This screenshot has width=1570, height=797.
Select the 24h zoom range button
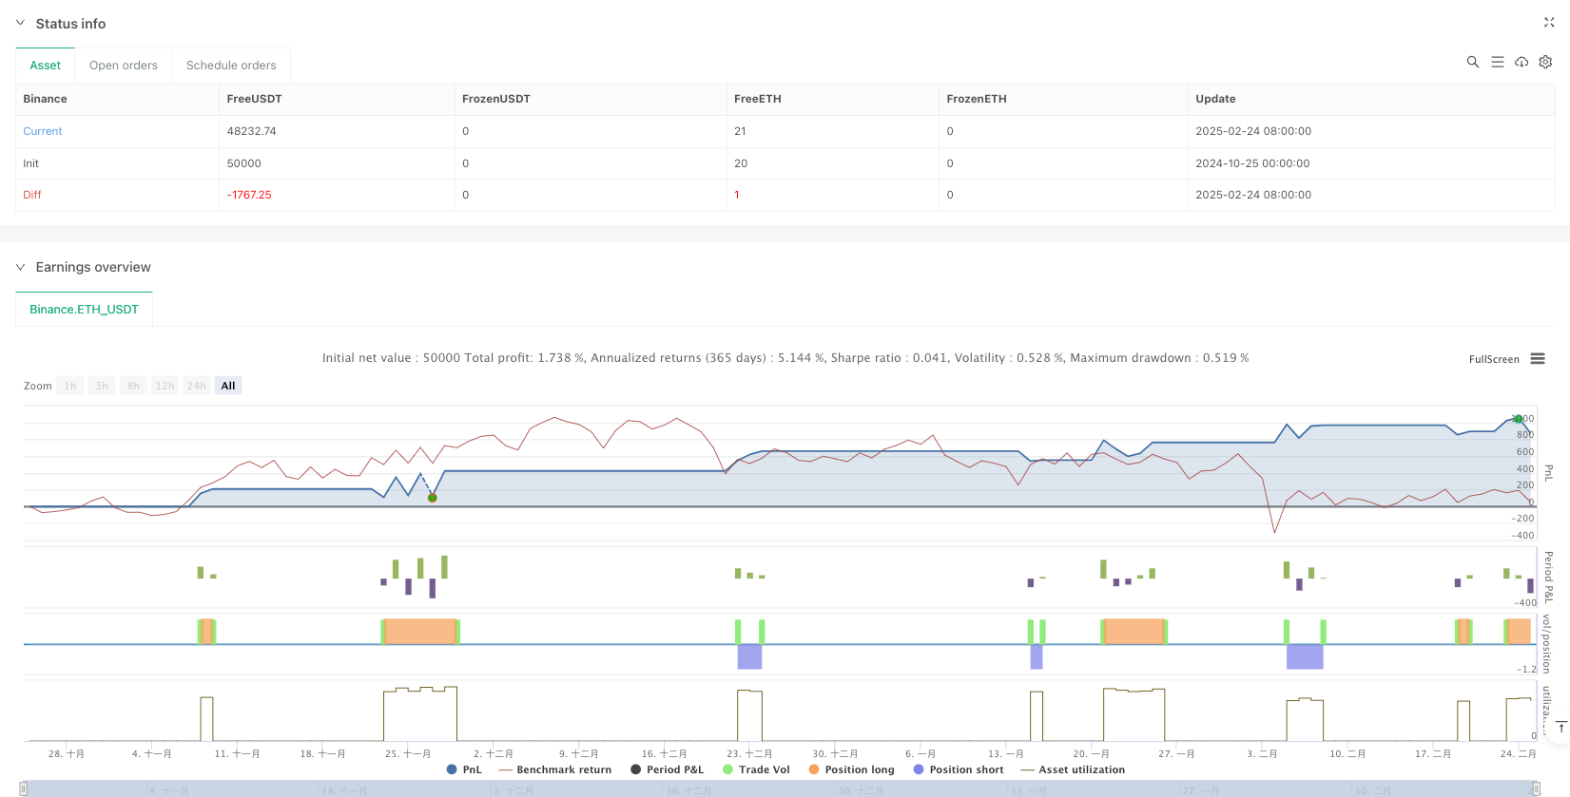pyautogui.click(x=196, y=386)
